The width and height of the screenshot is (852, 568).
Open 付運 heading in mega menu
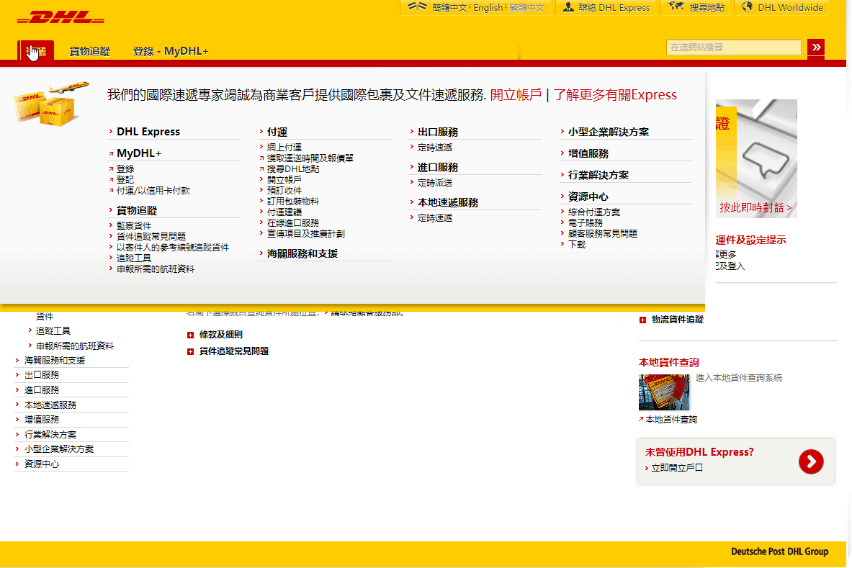[x=277, y=132]
